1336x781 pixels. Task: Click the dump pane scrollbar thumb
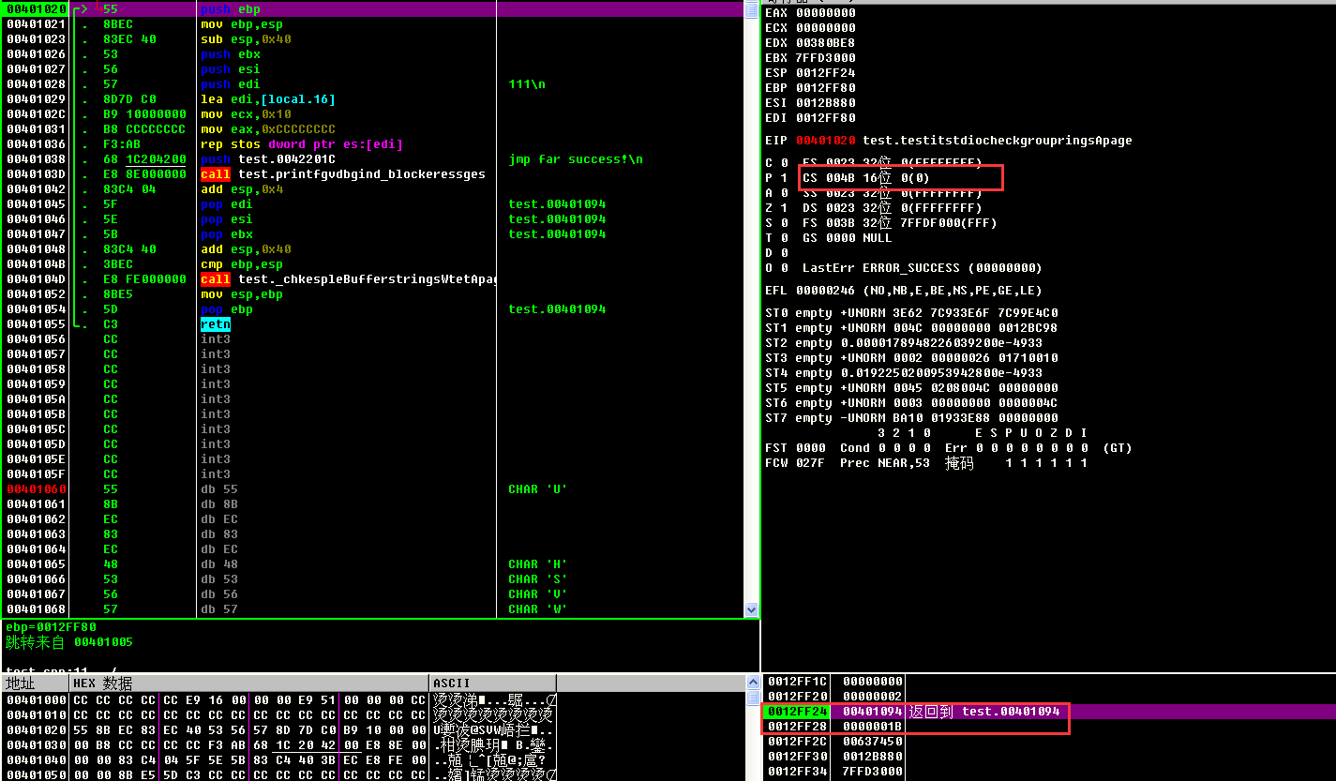pos(753,698)
